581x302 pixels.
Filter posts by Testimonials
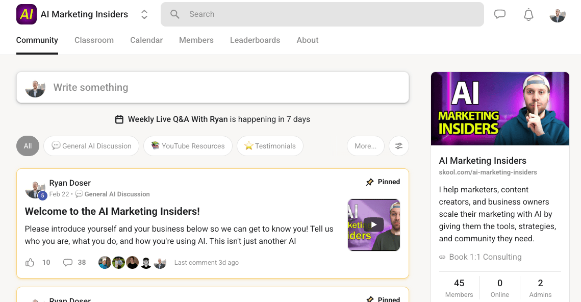click(270, 146)
